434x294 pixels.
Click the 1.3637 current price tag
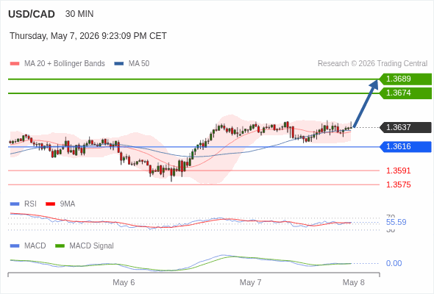[405, 127]
